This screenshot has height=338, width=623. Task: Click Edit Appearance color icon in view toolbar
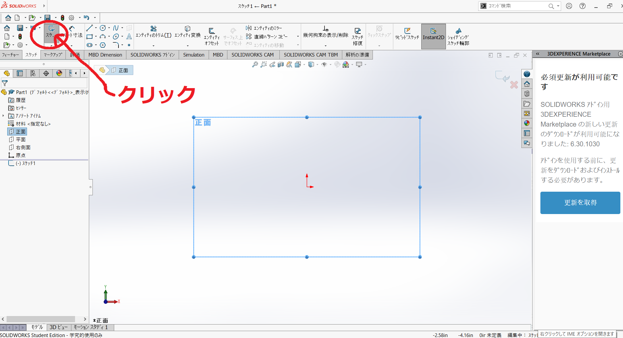[337, 65]
